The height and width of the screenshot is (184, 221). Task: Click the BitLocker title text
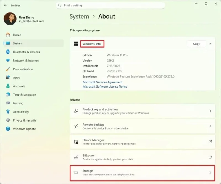[x=88, y=155]
